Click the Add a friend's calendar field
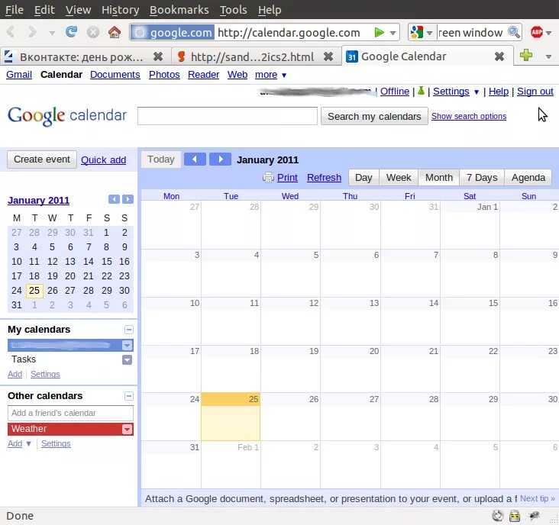Viewport: 559px width, 525px height. pos(70,413)
